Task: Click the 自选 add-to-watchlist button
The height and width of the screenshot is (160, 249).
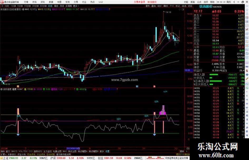Action: 184,6
